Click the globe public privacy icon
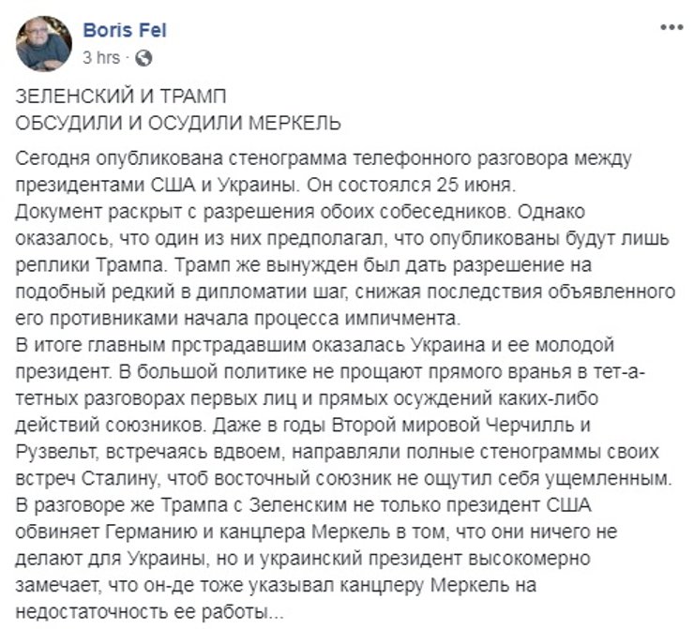 pyautogui.click(x=143, y=58)
